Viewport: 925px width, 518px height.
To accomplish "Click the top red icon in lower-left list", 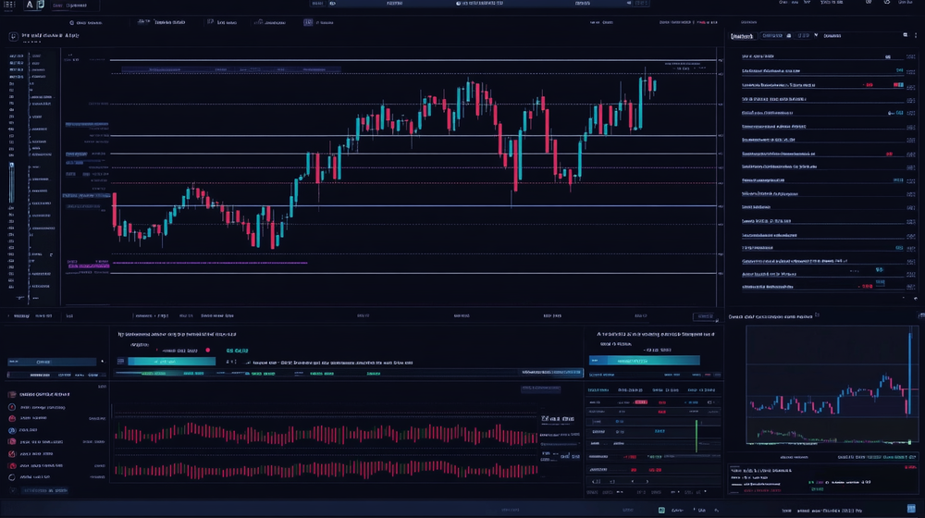I will coord(12,394).
